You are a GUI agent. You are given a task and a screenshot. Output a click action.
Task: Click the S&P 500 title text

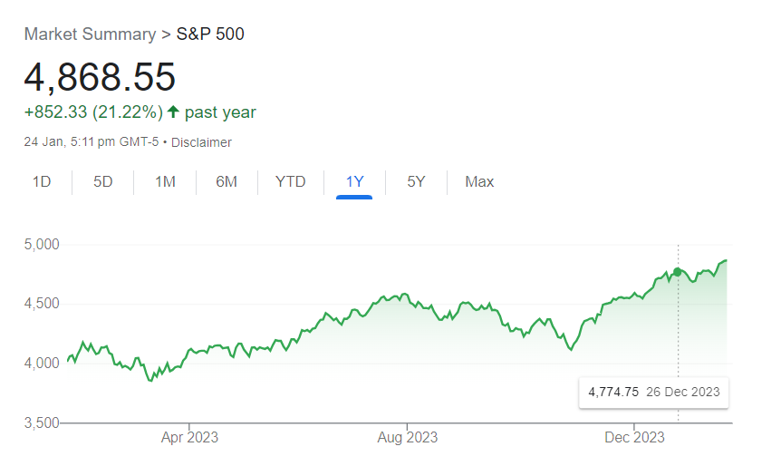pyautogui.click(x=210, y=34)
